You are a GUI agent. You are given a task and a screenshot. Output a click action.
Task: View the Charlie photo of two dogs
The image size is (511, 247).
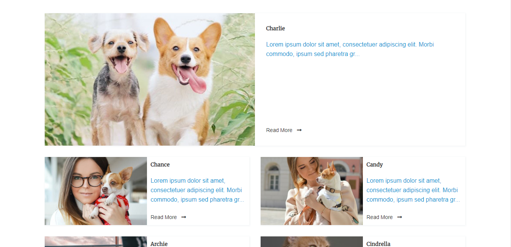click(x=150, y=79)
